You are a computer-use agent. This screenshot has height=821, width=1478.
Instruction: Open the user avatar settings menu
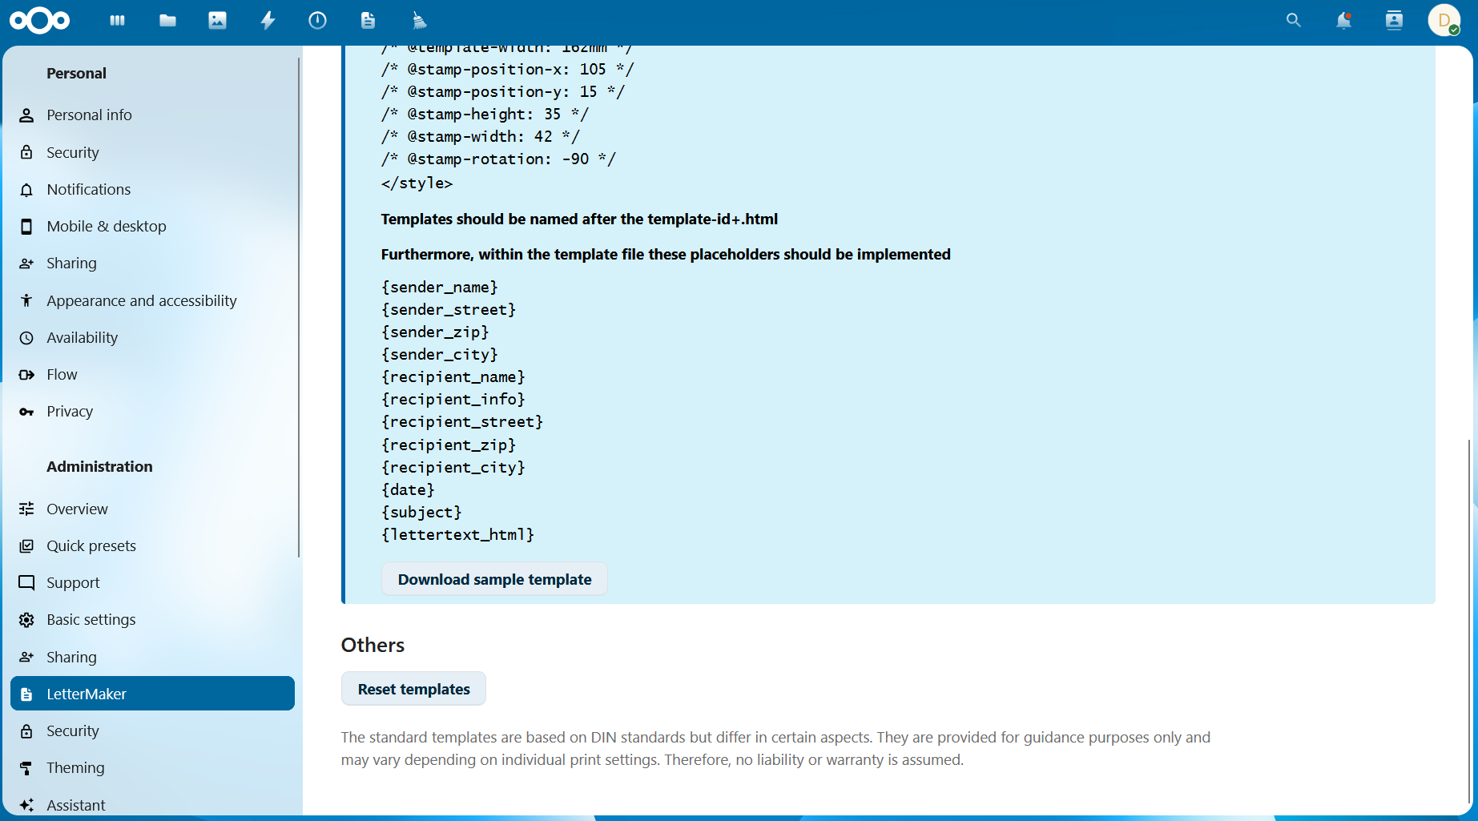click(1444, 20)
